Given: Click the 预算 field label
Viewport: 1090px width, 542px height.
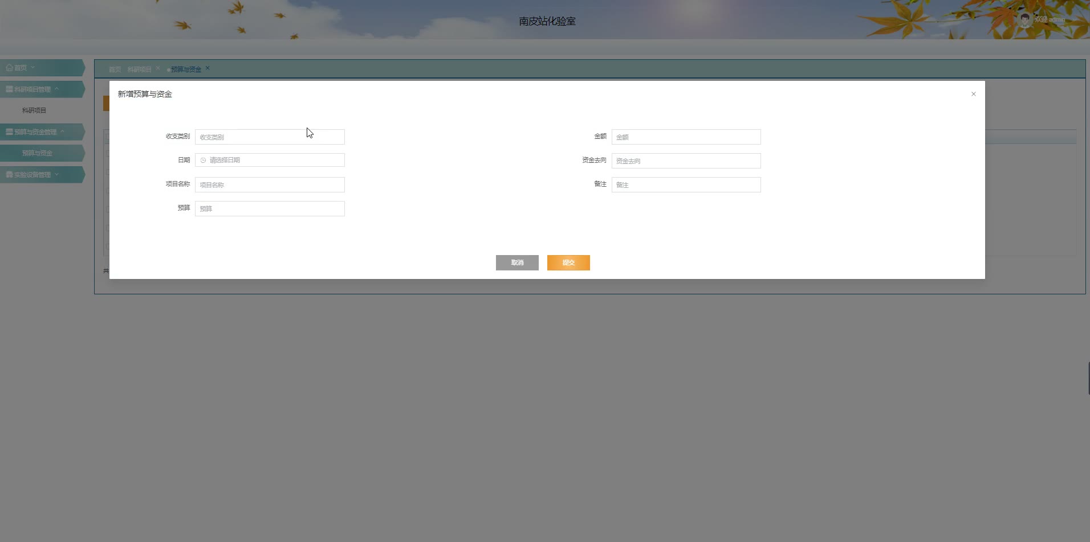Looking at the screenshot, I should tap(184, 208).
